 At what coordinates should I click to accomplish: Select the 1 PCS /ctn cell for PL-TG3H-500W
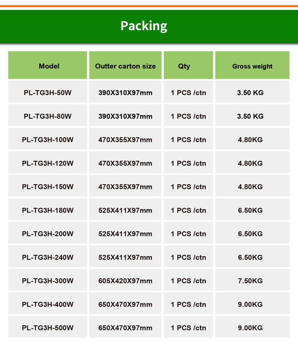point(188,327)
